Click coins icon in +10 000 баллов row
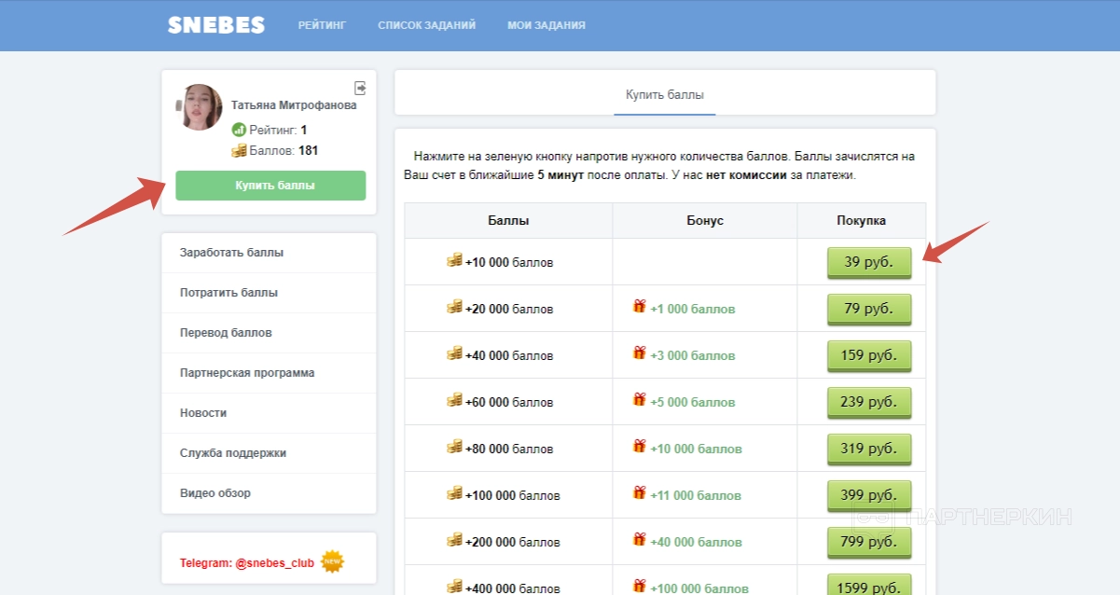 (x=455, y=260)
